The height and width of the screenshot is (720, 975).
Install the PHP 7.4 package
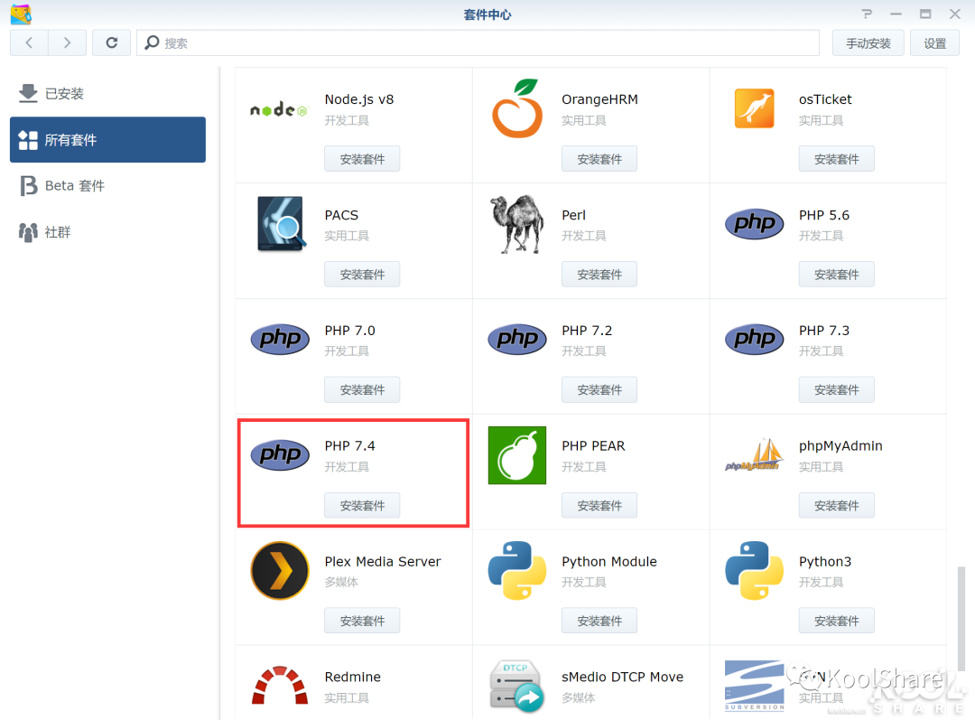coord(362,505)
